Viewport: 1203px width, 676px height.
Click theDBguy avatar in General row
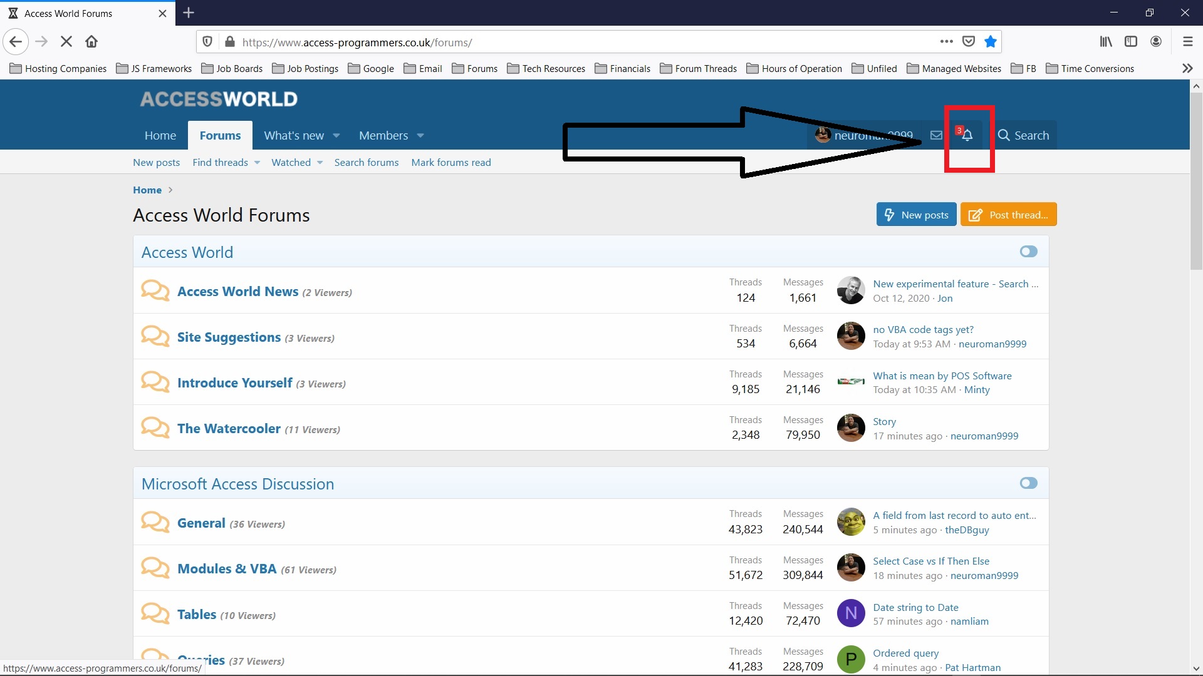pos(851,522)
